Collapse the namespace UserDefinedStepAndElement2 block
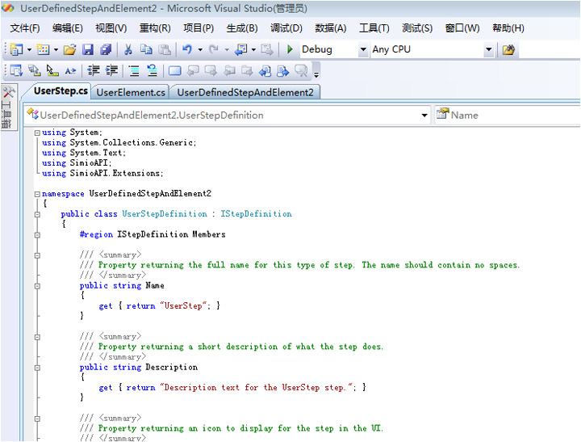 pos(37,194)
